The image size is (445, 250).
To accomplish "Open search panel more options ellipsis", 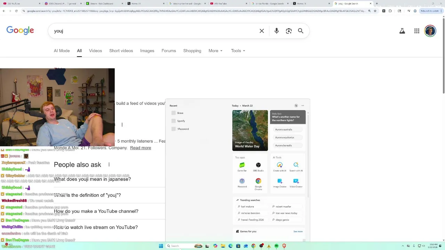I will point(303,106).
